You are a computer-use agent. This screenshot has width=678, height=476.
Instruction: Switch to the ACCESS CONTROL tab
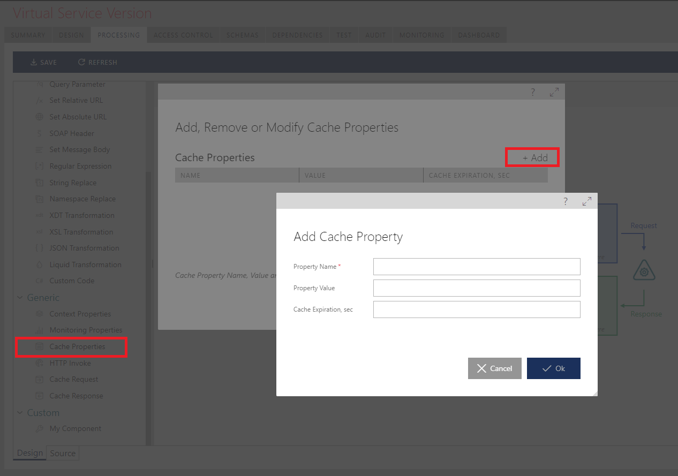183,35
